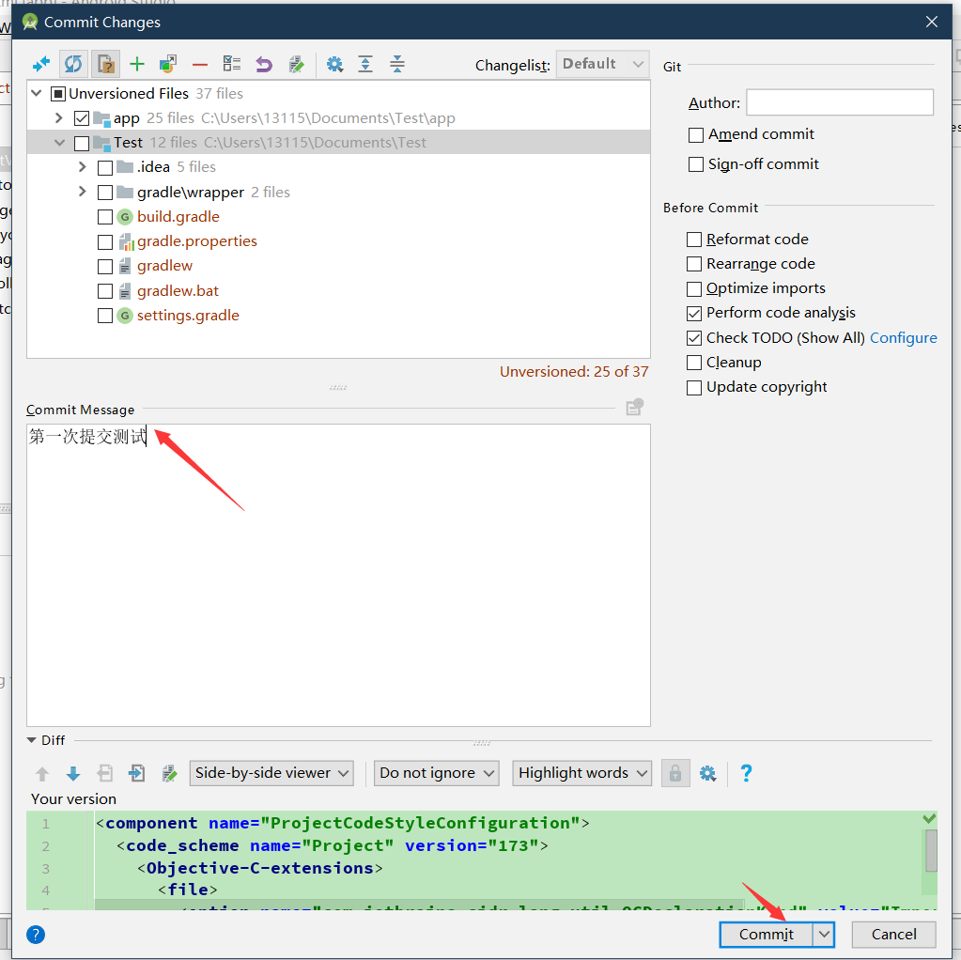Click the Expand All toolbar icon
Viewport: 961px width, 960px height.
pyautogui.click(x=365, y=64)
